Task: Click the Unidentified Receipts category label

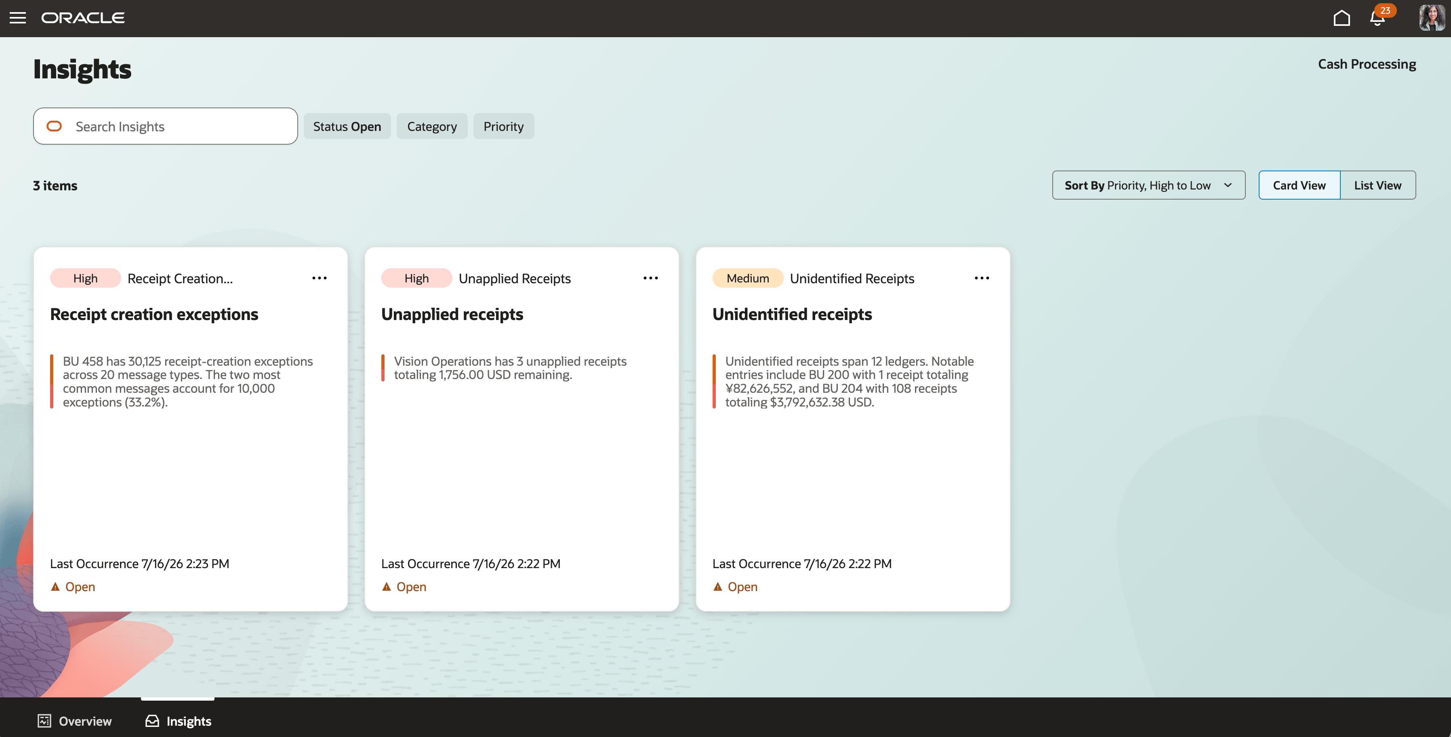Action: [x=852, y=278]
